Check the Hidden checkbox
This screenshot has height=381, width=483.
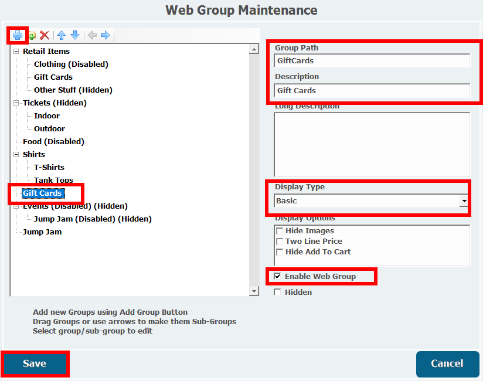(278, 292)
